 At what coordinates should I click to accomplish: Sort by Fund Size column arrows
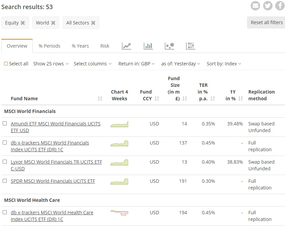click(x=185, y=99)
